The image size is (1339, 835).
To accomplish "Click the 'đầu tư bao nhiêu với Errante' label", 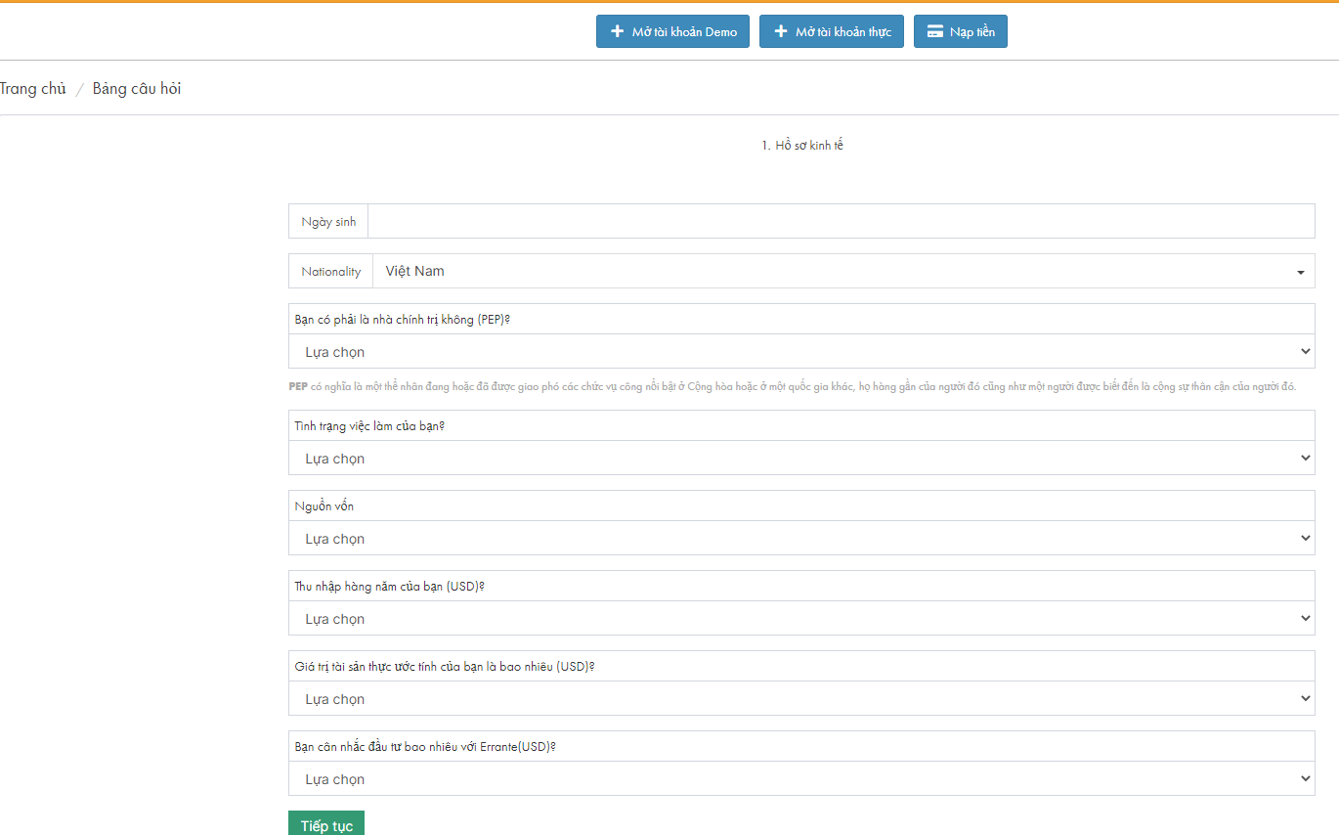I will 425,747.
